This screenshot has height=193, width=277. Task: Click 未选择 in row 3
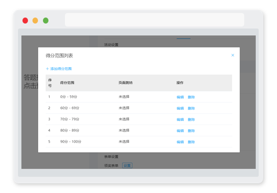[x=124, y=119]
